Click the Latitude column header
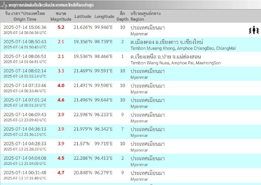The image size is (261, 185). click(83, 16)
